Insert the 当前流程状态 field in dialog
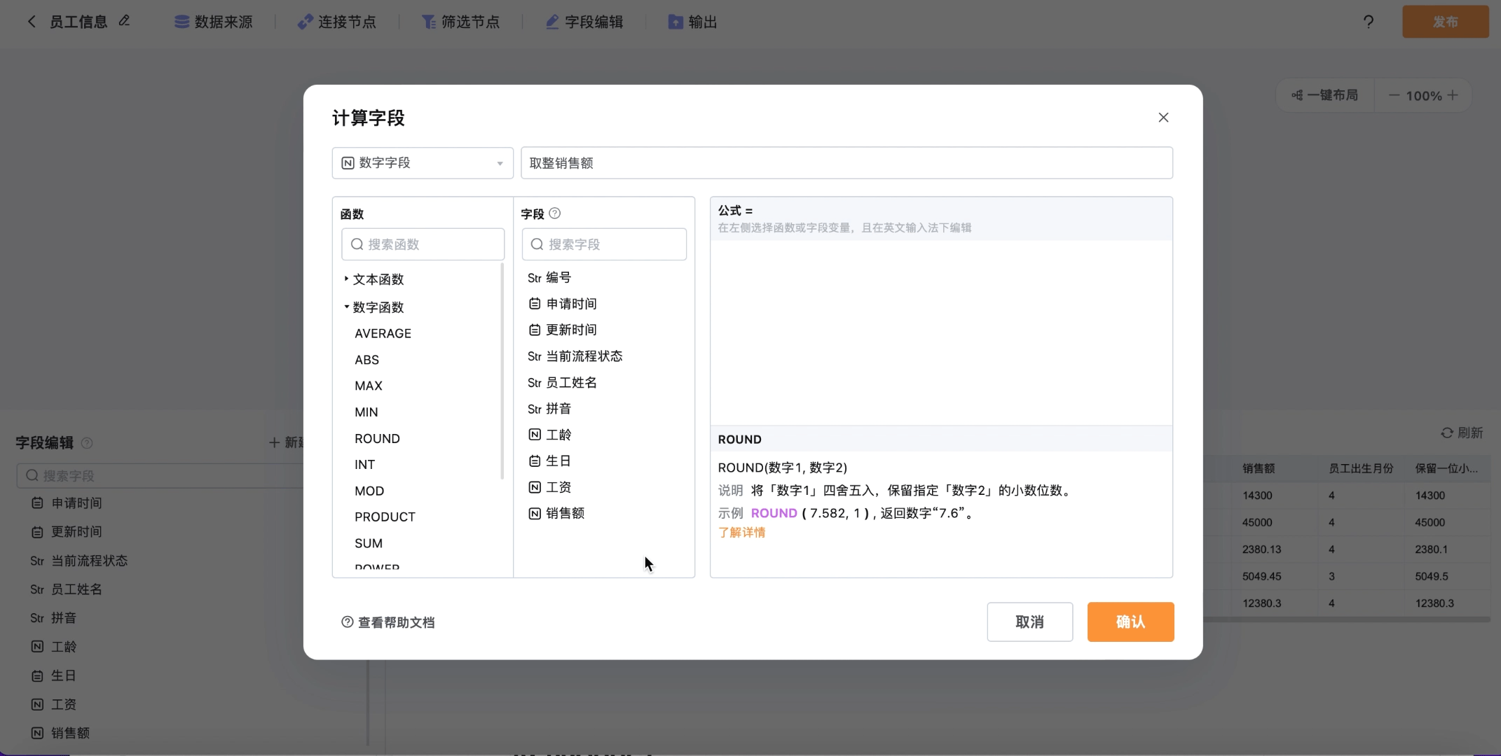The height and width of the screenshot is (756, 1501). click(575, 356)
